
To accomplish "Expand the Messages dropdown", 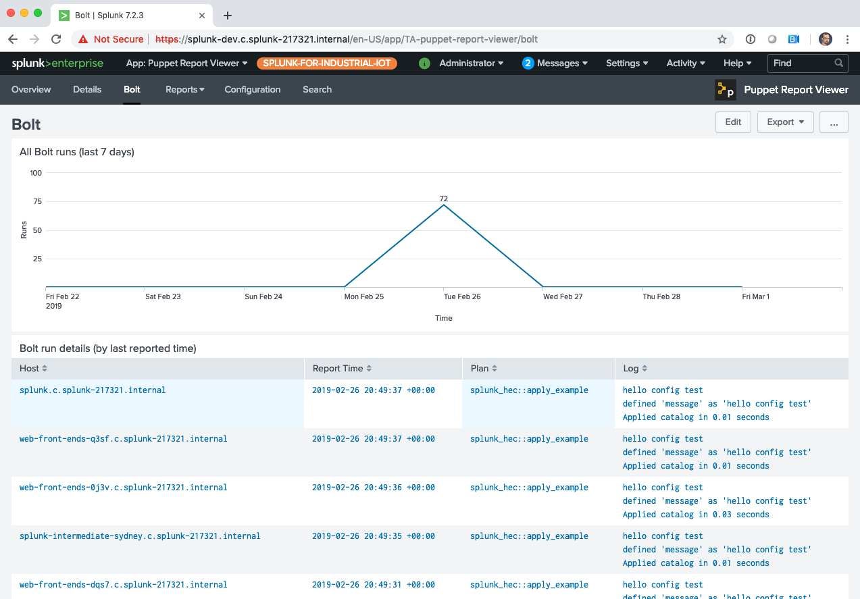I will pos(562,63).
